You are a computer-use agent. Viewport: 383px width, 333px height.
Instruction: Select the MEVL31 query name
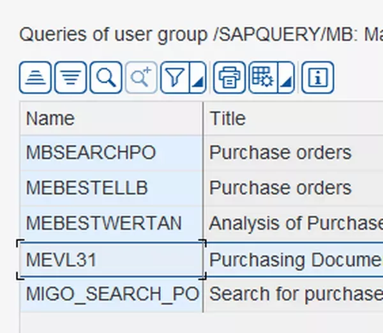(x=111, y=259)
